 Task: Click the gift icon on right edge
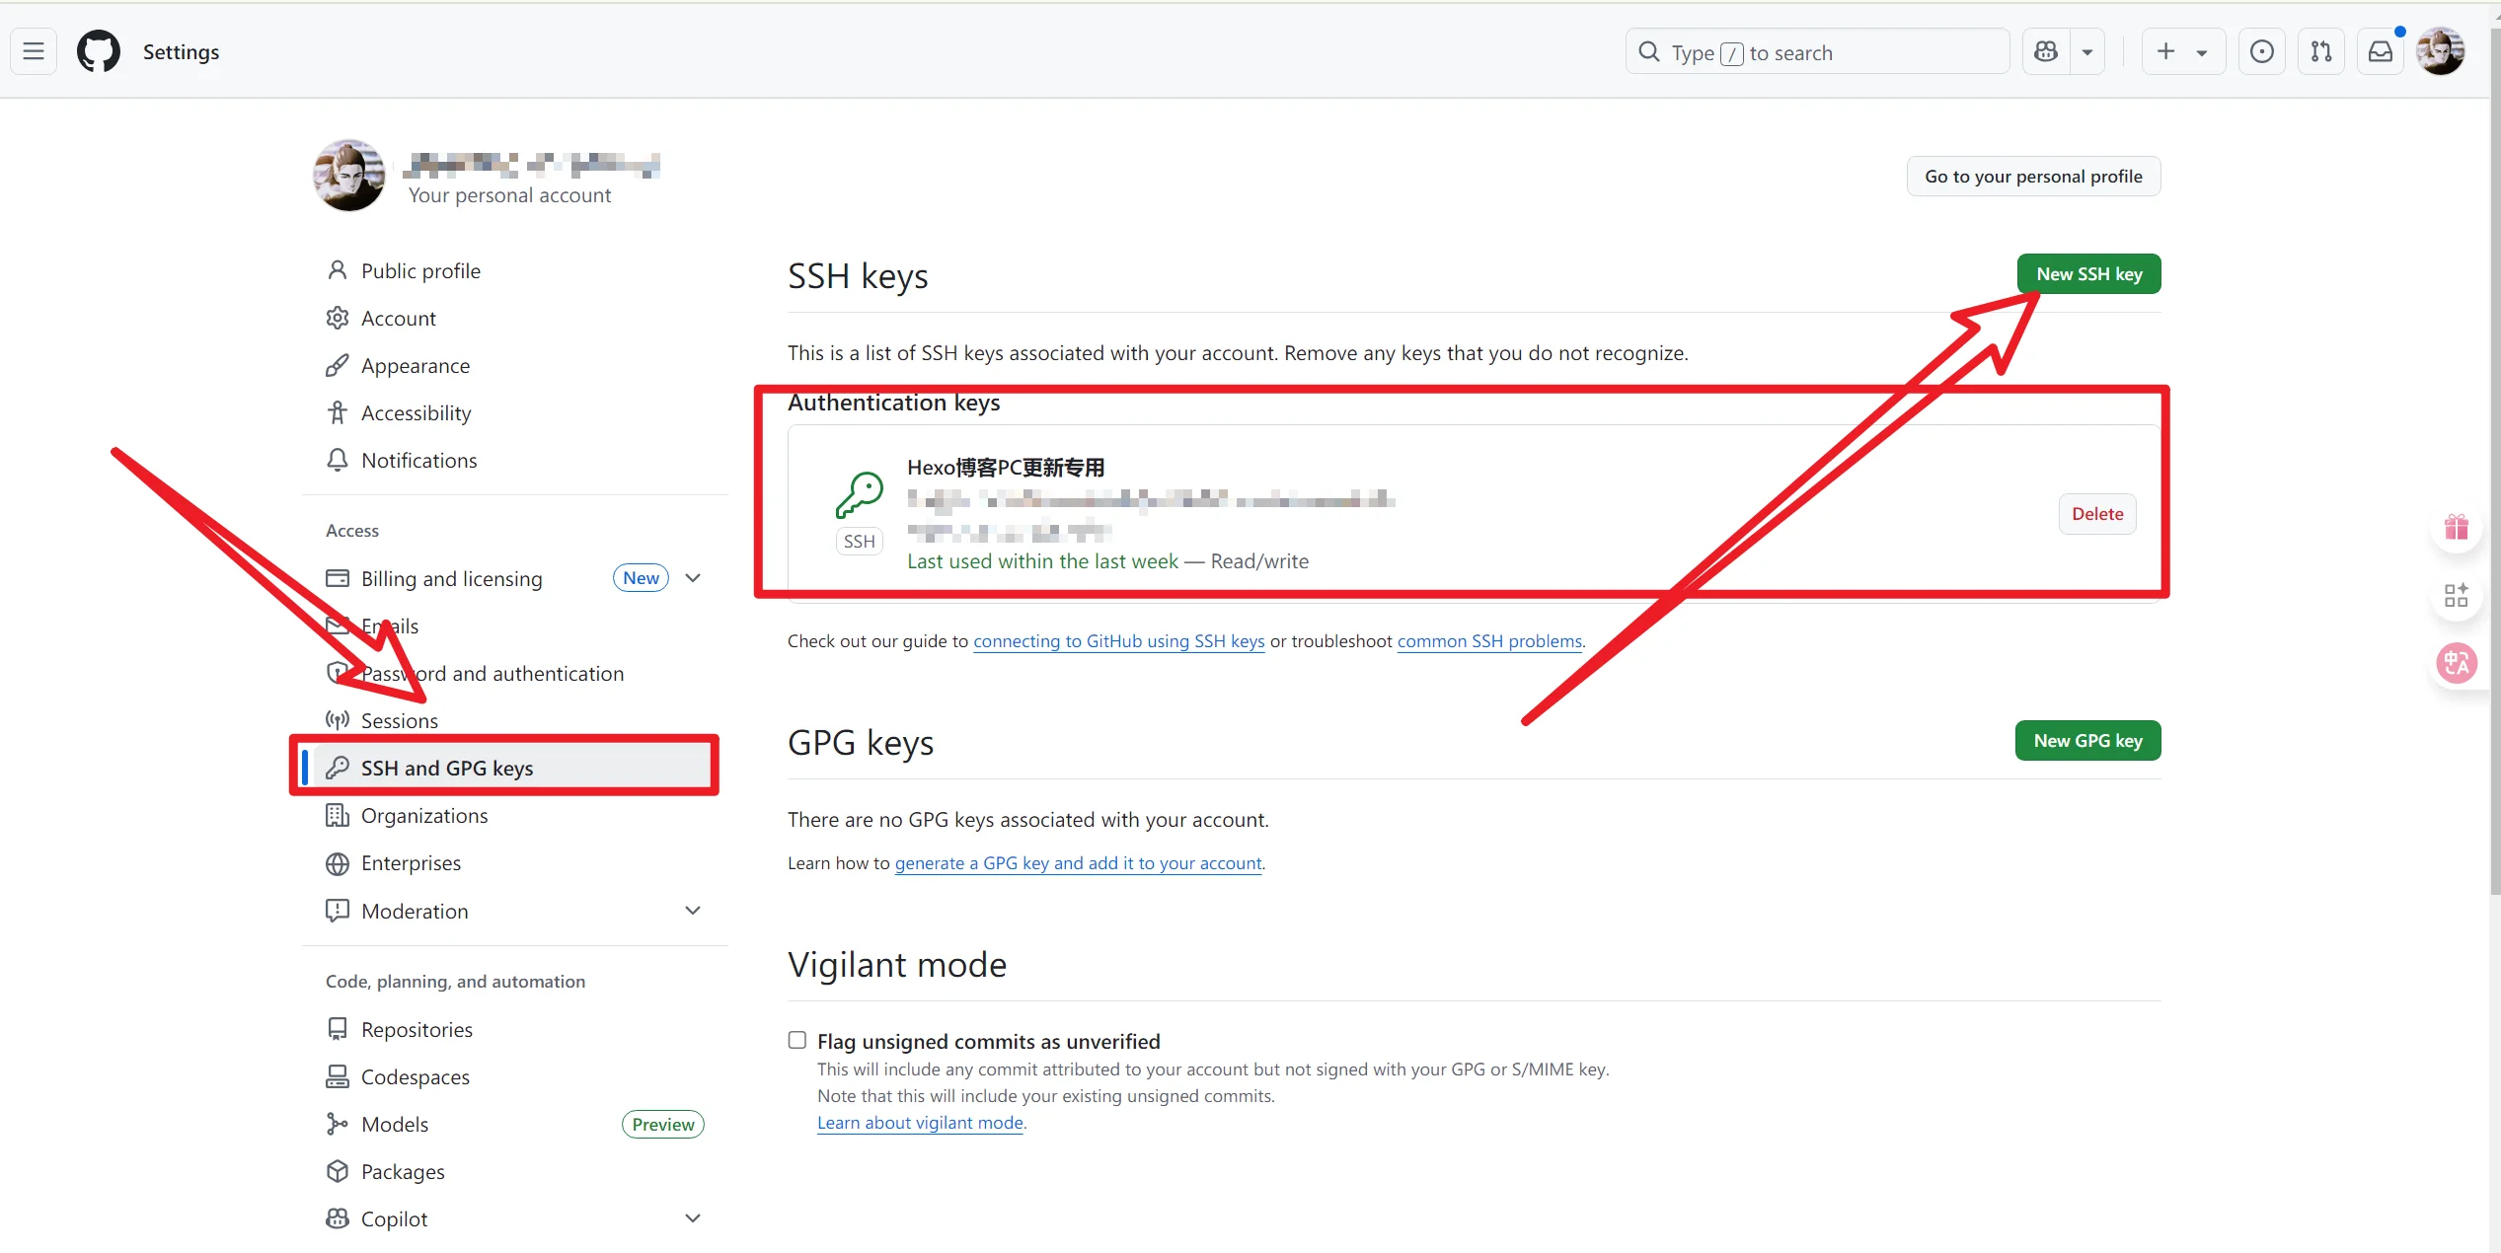click(x=2457, y=528)
